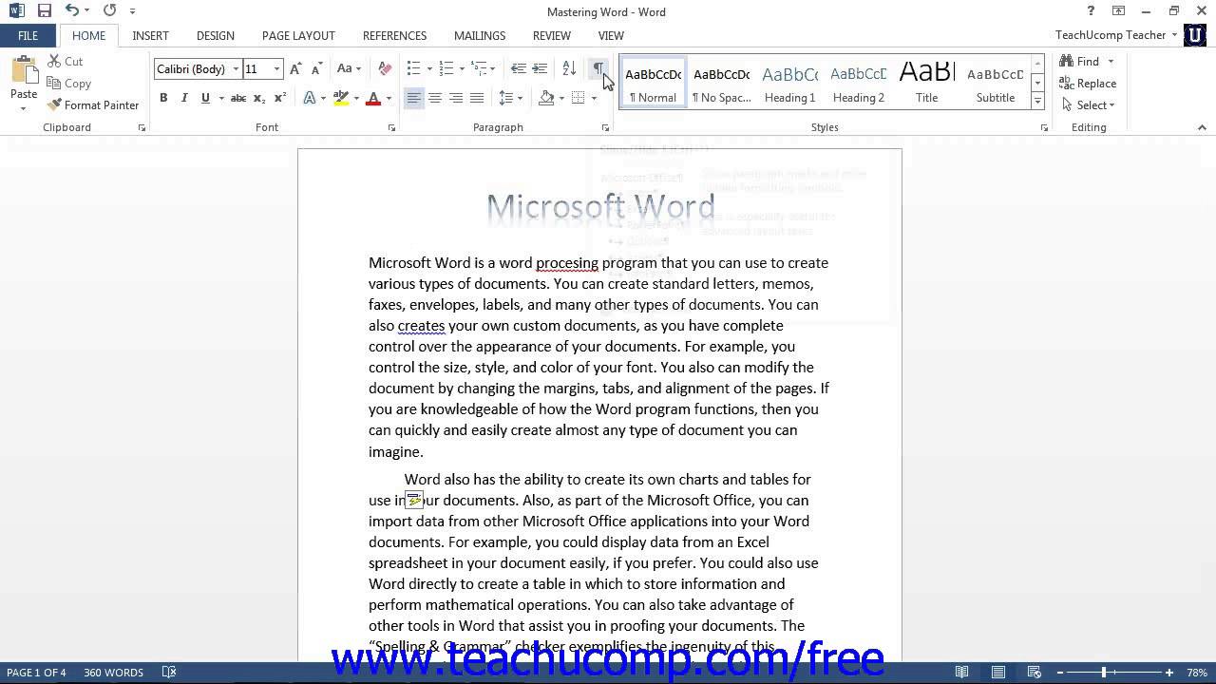Toggle Strikethrough formatting
This screenshot has width=1216, height=684.
[237, 98]
